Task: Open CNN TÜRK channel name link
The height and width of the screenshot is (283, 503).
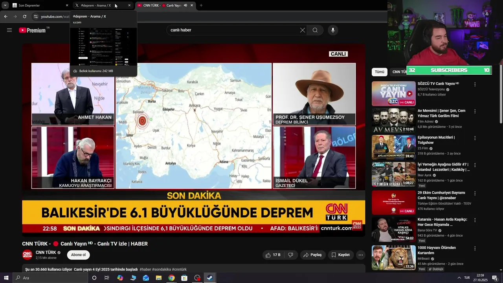Action: click(x=46, y=252)
